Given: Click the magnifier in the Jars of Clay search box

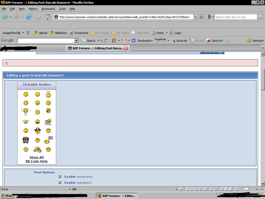Looking at the screenshot, I should click(260, 17).
